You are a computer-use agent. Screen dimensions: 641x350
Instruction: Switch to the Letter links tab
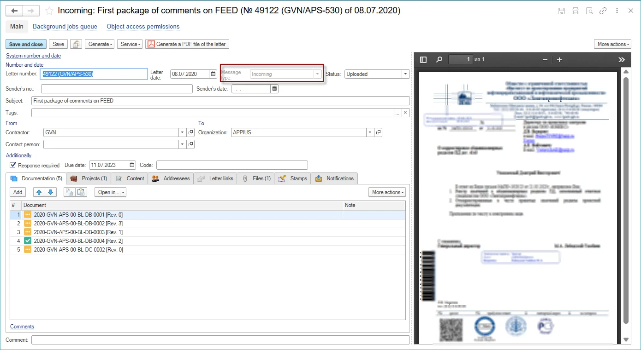216,178
